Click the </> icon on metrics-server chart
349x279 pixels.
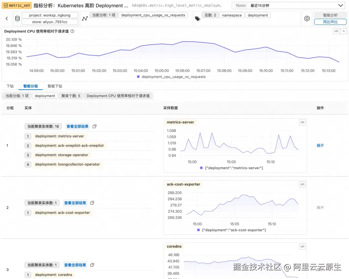point(302,122)
